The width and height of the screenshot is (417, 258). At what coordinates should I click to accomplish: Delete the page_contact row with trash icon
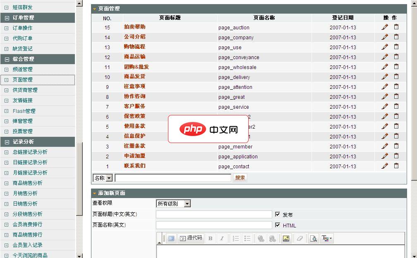(x=396, y=166)
